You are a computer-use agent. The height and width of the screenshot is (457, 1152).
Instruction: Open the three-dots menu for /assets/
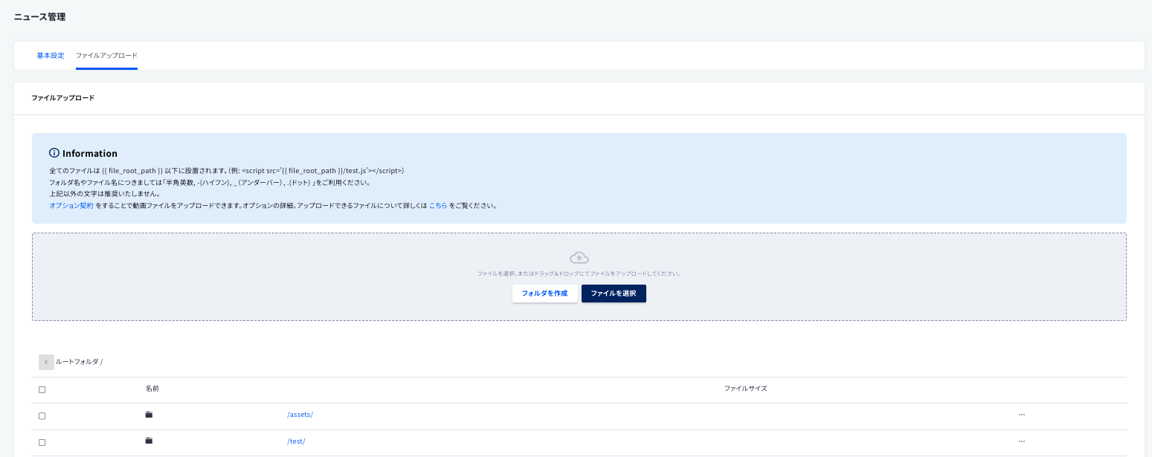1022,415
